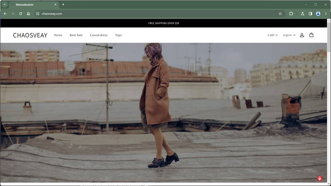This screenshot has width=331, height=186.
Task: Click the CHAOSVEAY store logo
Action: [30, 35]
